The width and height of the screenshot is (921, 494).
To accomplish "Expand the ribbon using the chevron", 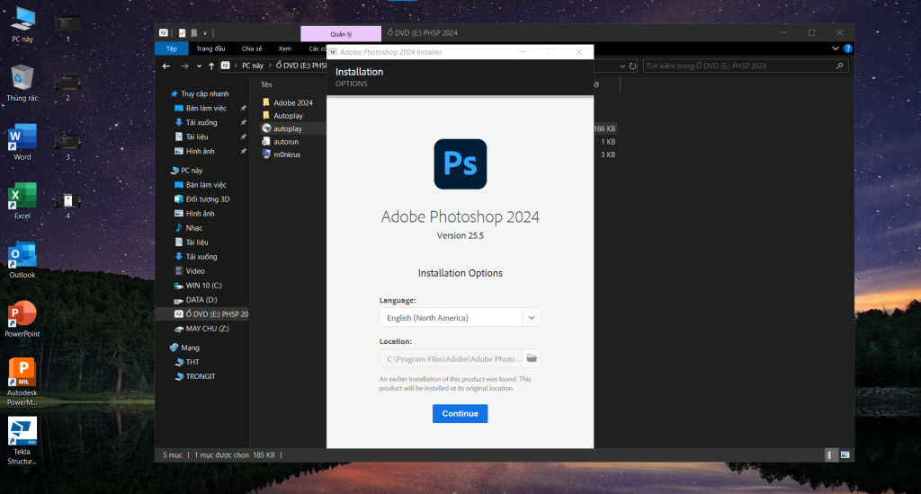I will point(836,49).
